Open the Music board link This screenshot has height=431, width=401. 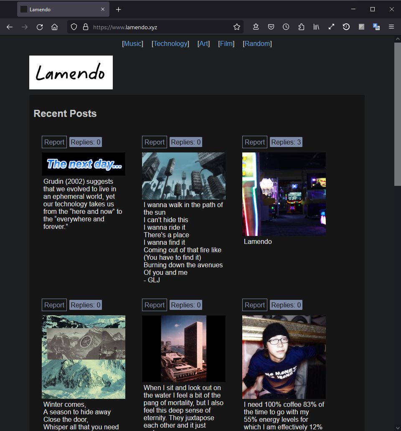click(132, 44)
